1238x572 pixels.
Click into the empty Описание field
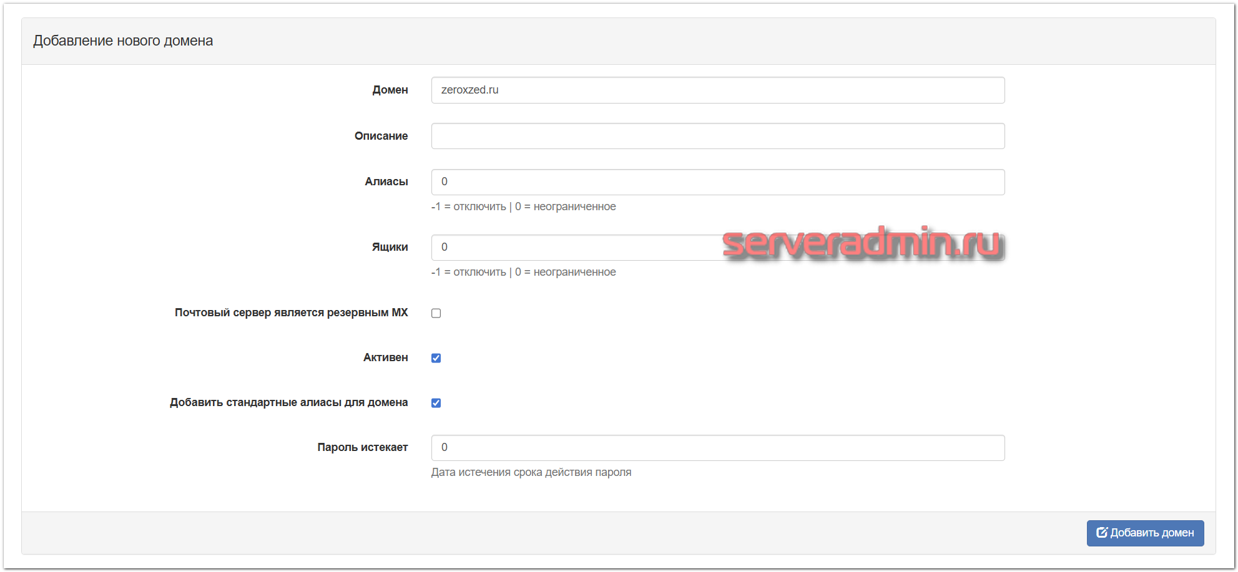coord(717,136)
